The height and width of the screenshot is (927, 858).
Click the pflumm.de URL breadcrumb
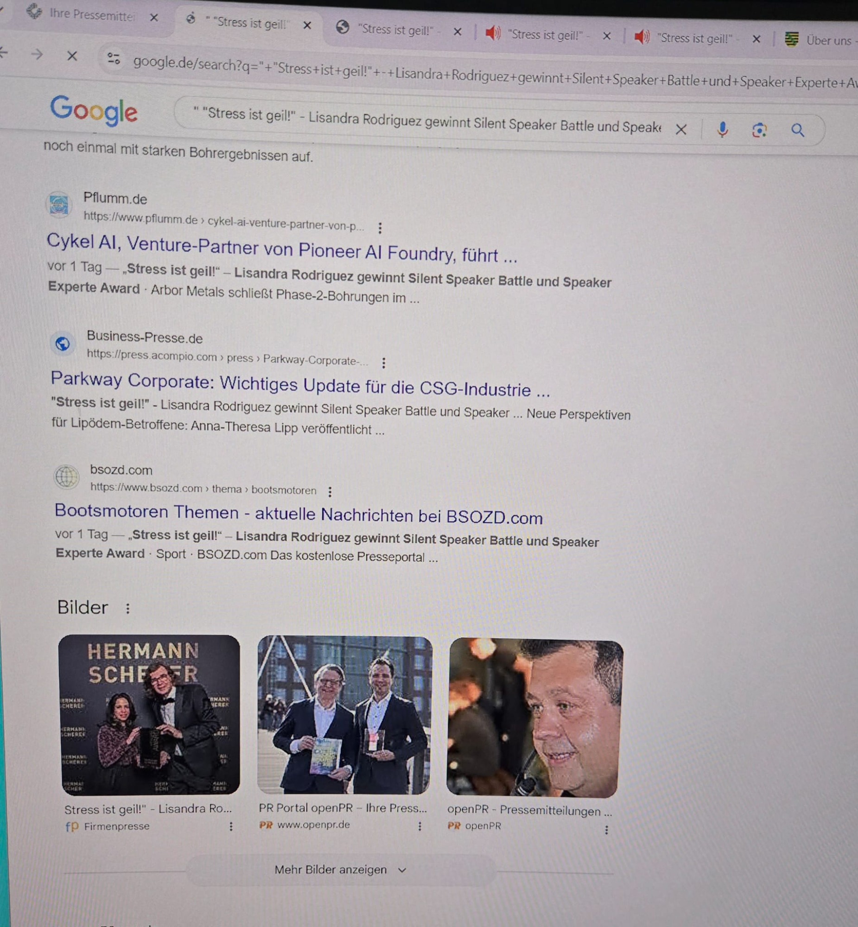[224, 221]
